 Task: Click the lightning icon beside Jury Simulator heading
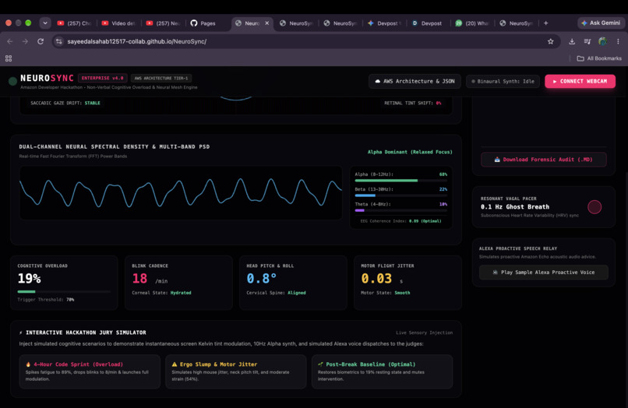click(x=21, y=332)
